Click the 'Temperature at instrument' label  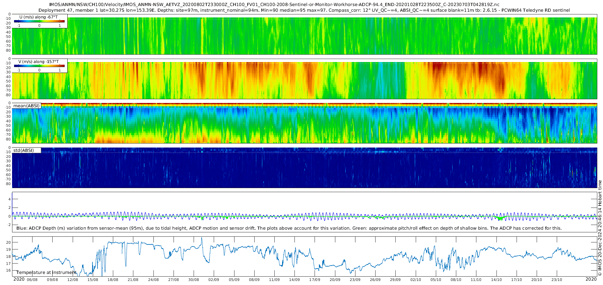click(46, 273)
